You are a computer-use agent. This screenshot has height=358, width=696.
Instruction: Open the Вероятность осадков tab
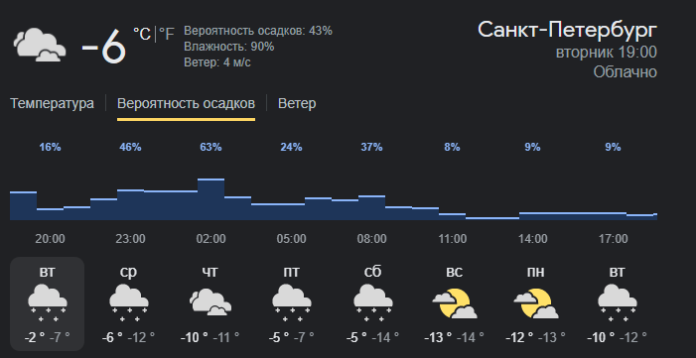[x=186, y=103]
